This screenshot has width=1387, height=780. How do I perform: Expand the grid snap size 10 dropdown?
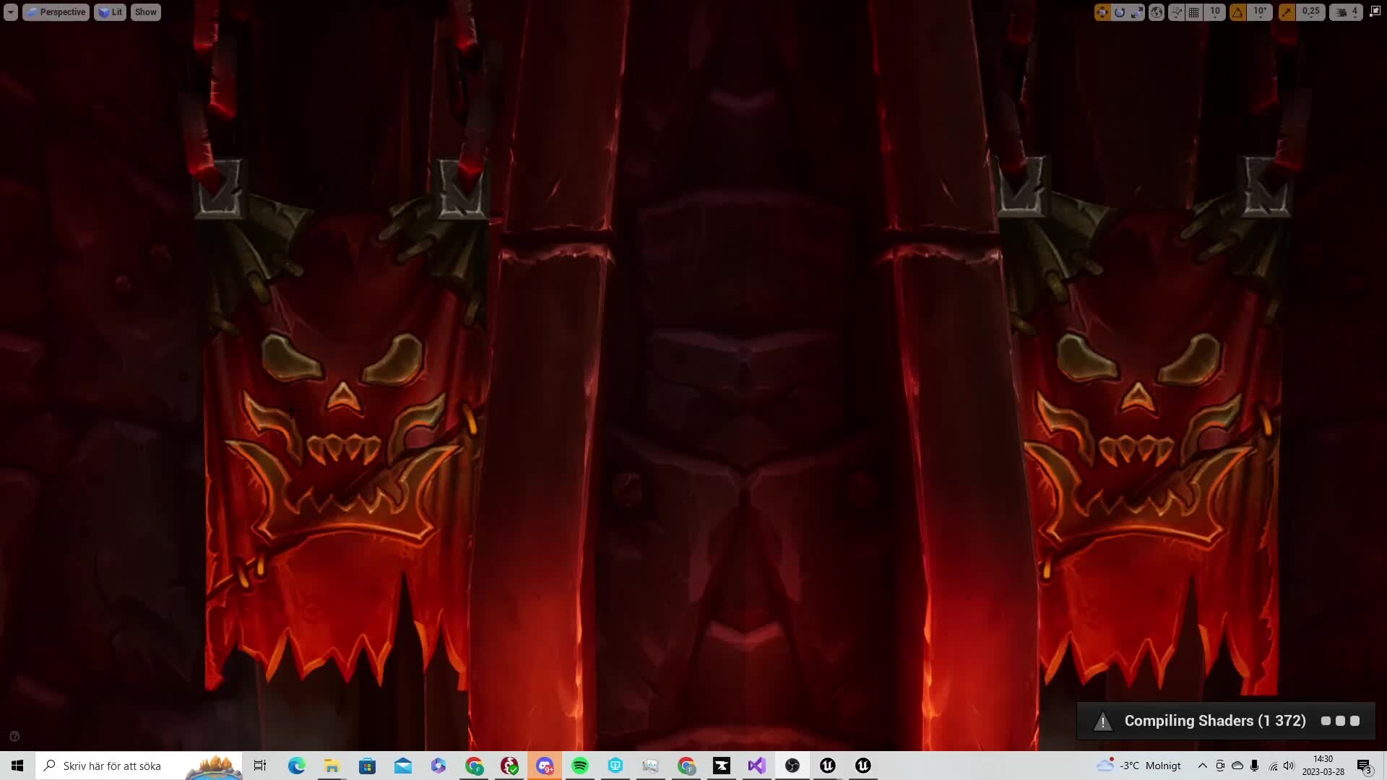point(1215,12)
